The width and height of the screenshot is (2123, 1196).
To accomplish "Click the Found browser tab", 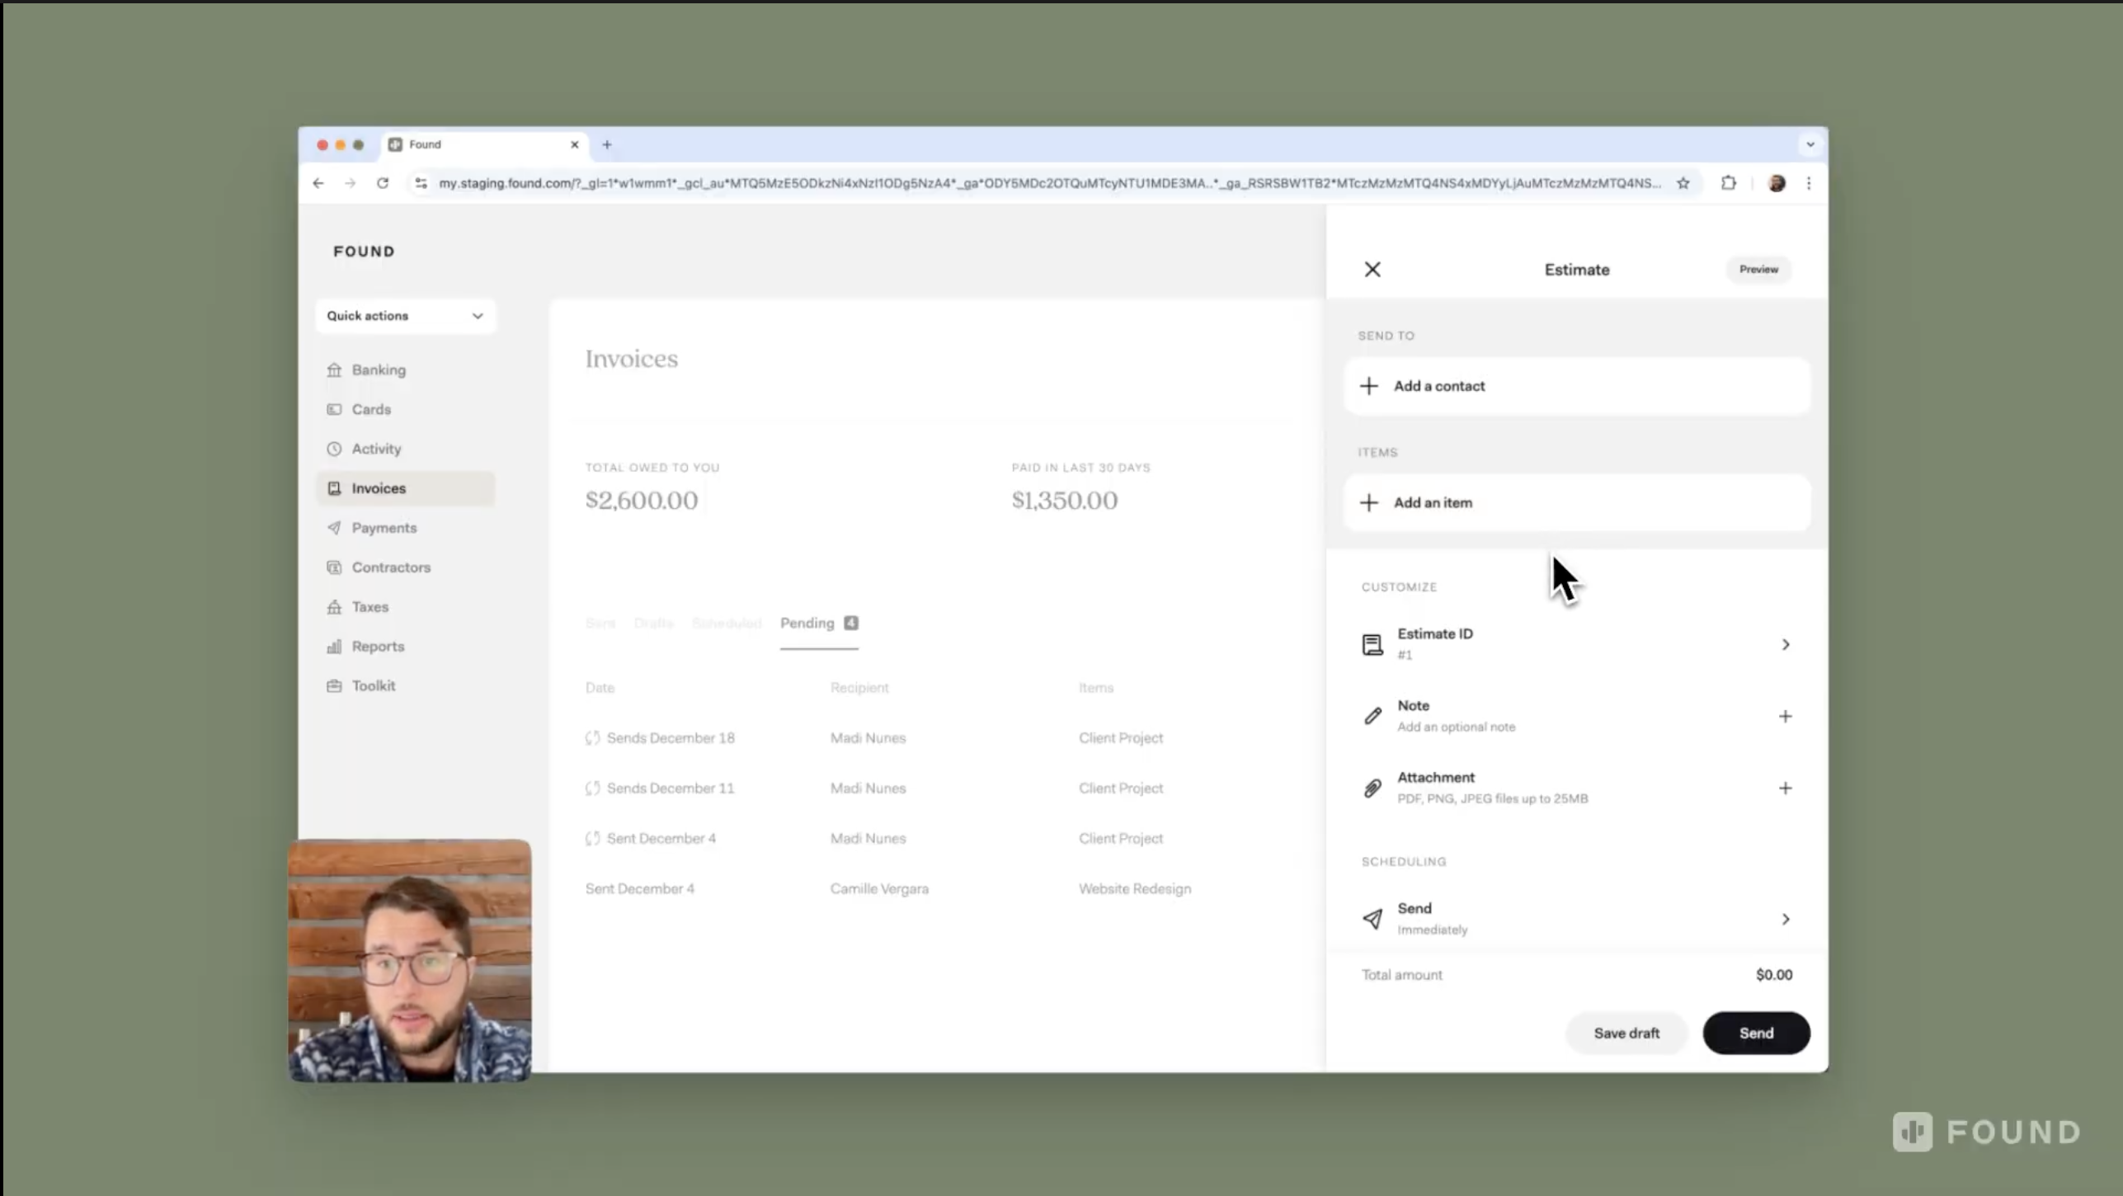I will tap(482, 144).
